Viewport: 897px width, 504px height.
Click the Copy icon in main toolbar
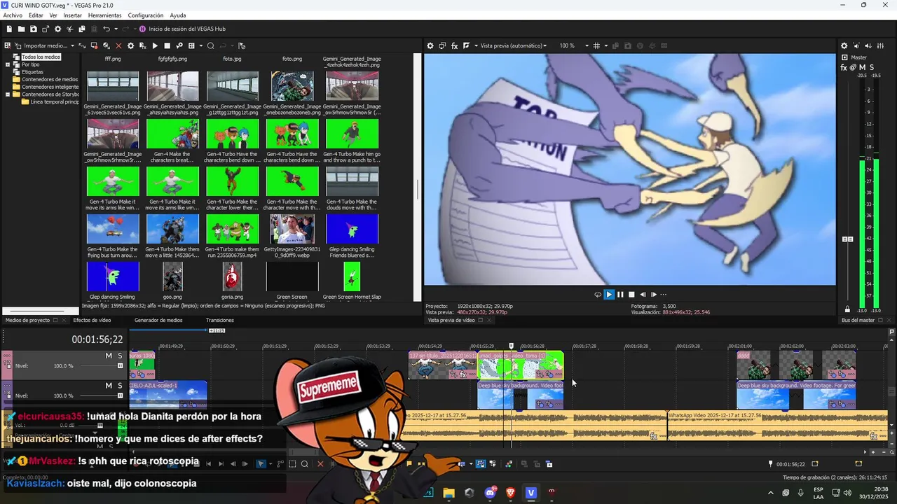pyautogui.click(x=82, y=29)
